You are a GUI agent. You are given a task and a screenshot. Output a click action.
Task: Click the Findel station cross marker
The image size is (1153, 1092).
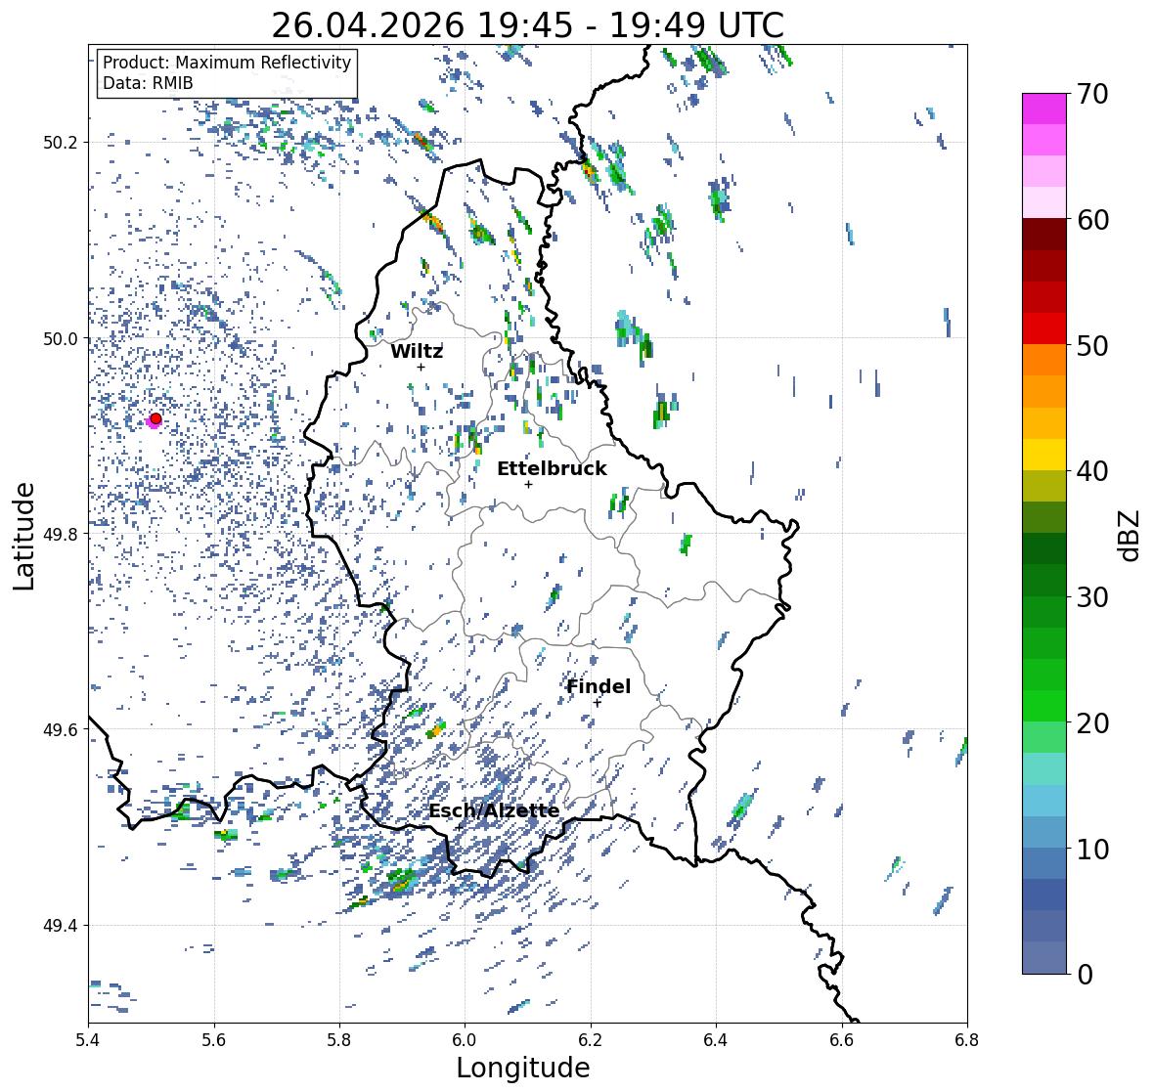click(598, 703)
